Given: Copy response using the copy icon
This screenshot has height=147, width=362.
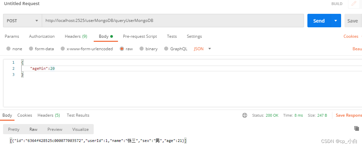Looking at the screenshot, I should tap(357, 128).
